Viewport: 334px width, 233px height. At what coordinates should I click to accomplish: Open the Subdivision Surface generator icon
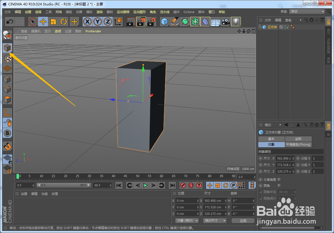185,22
